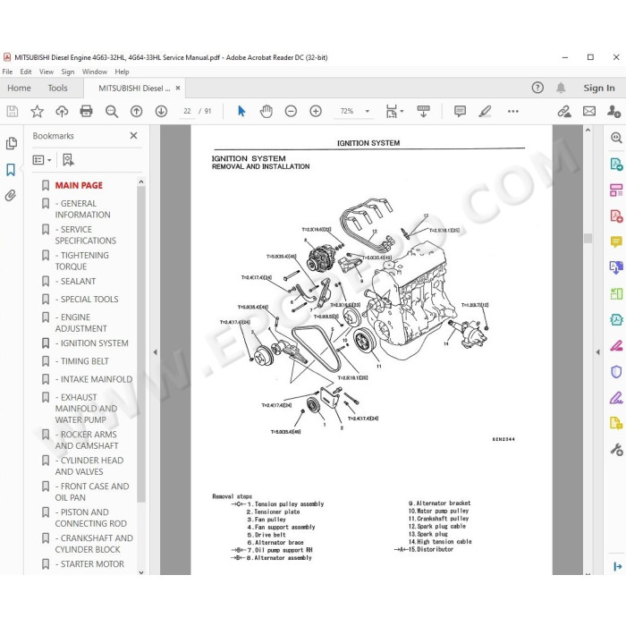Go to the previous page with the up arrow
This screenshot has width=626, height=626.
point(137,111)
